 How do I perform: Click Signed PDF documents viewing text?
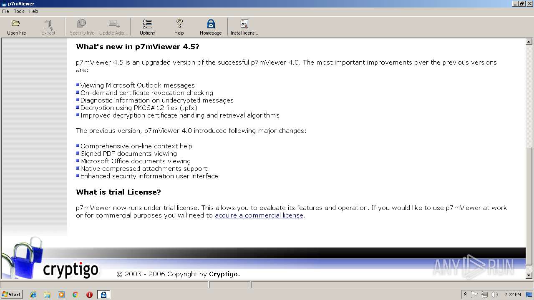128,154
